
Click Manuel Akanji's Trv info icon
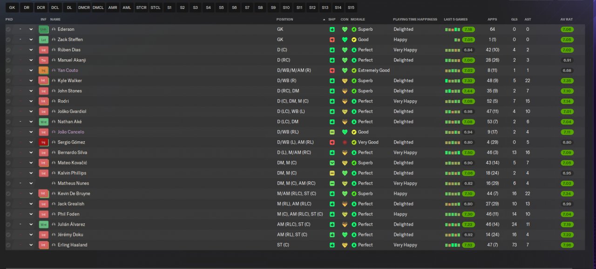(x=44, y=60)
